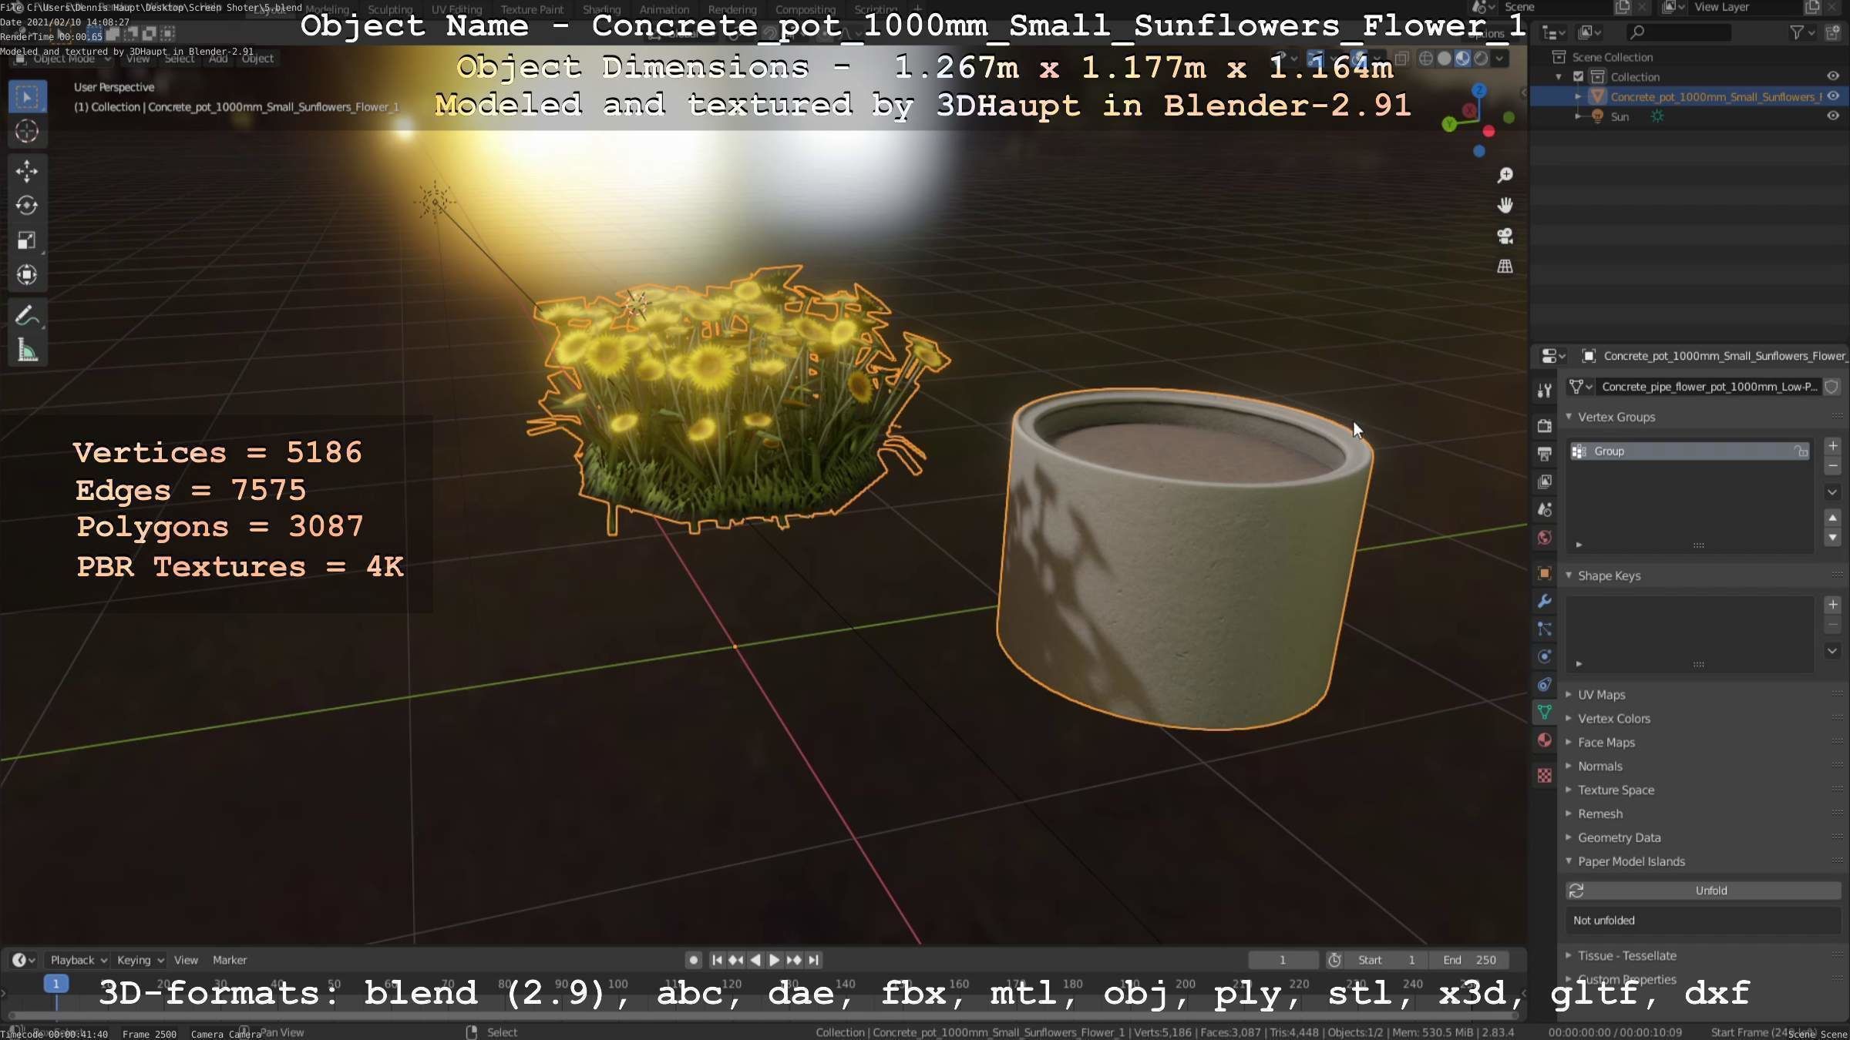Image resolution: width=1850 pixels, height=1040 pixels.
Task: Add a shape key with plus button
Action: pyautogui.click(x=1832, y=605)
